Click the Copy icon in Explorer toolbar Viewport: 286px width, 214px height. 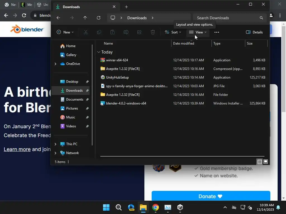click(99, 32)
